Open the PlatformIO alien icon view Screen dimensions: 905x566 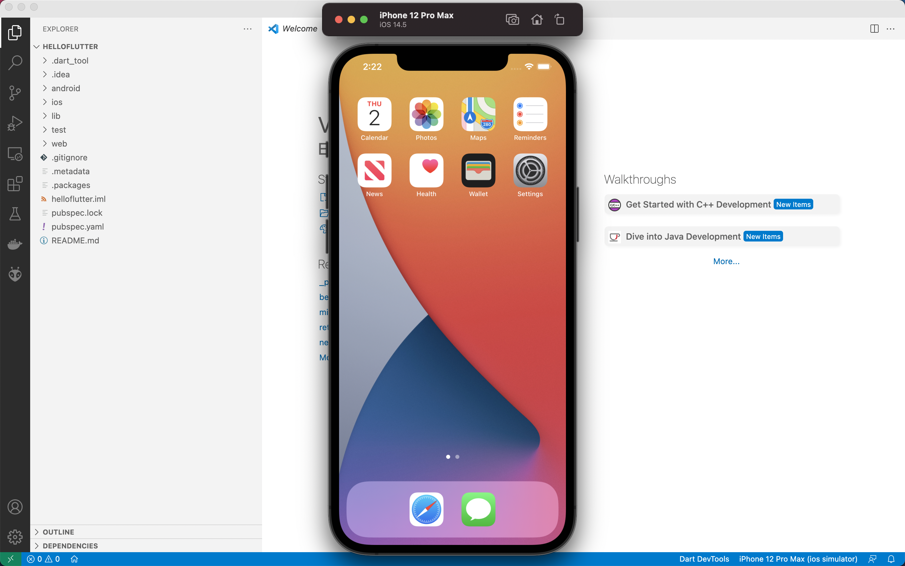click(x=15, y=275)
